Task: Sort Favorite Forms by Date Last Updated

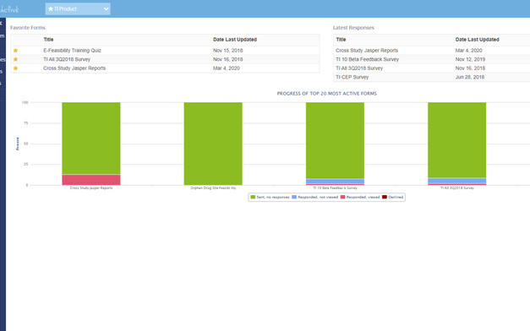Action: tap(235, 40)
